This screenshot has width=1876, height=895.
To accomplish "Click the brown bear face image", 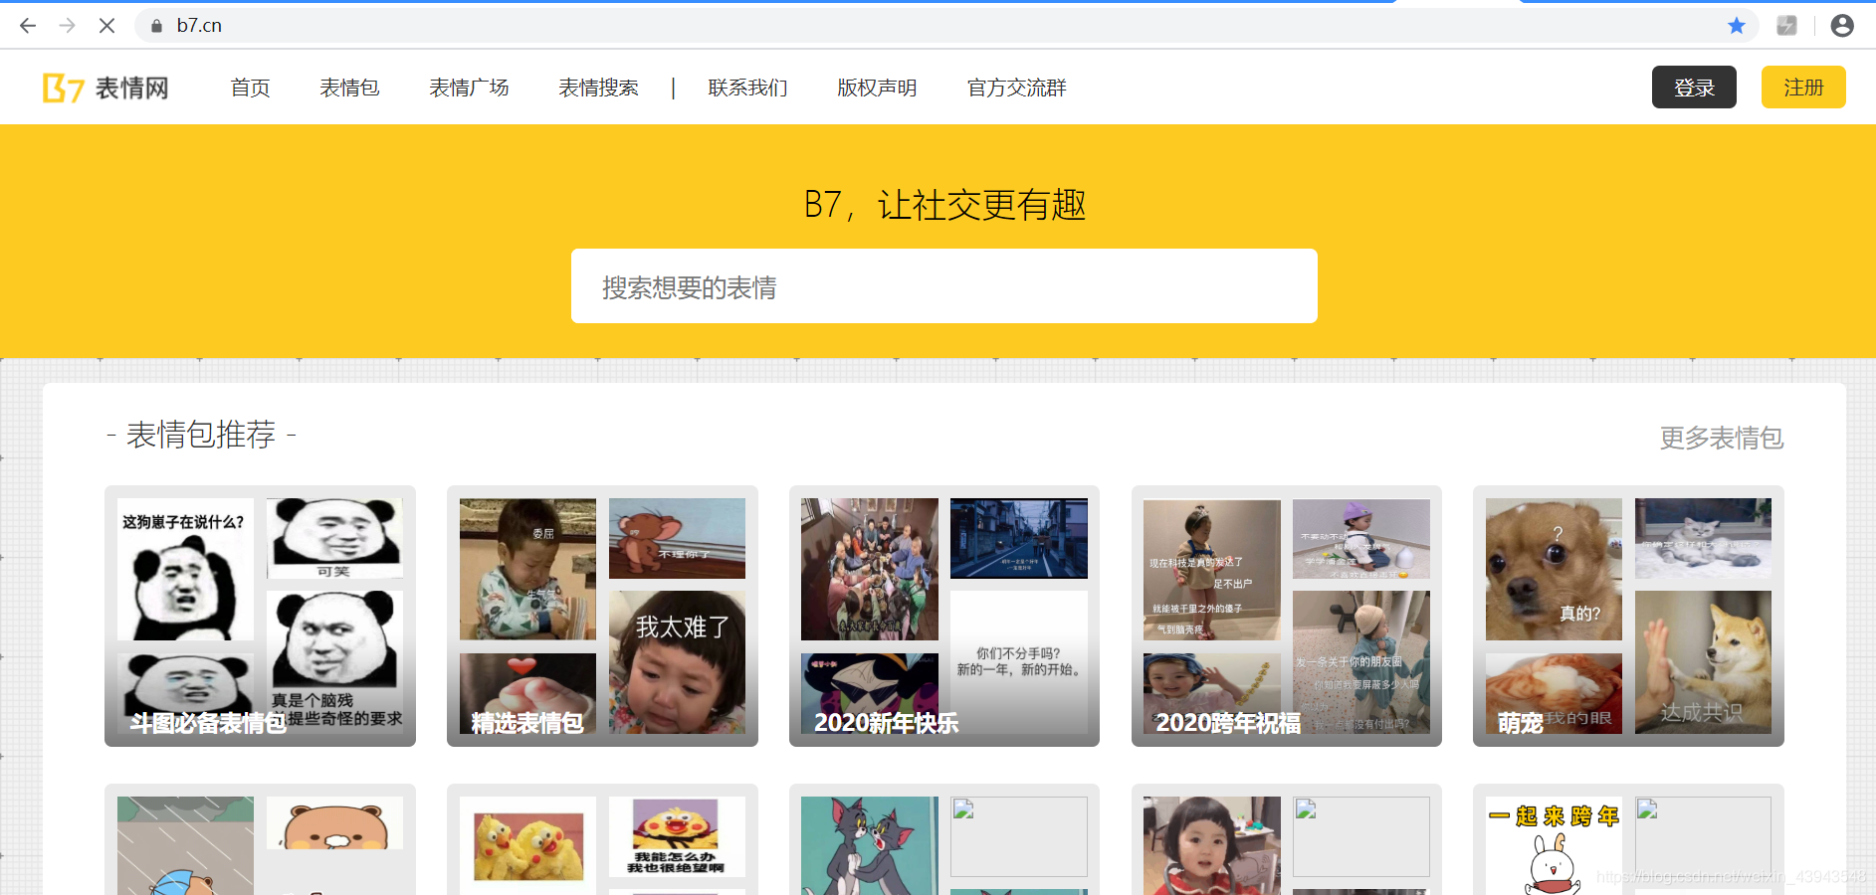I will click(335, 823).
